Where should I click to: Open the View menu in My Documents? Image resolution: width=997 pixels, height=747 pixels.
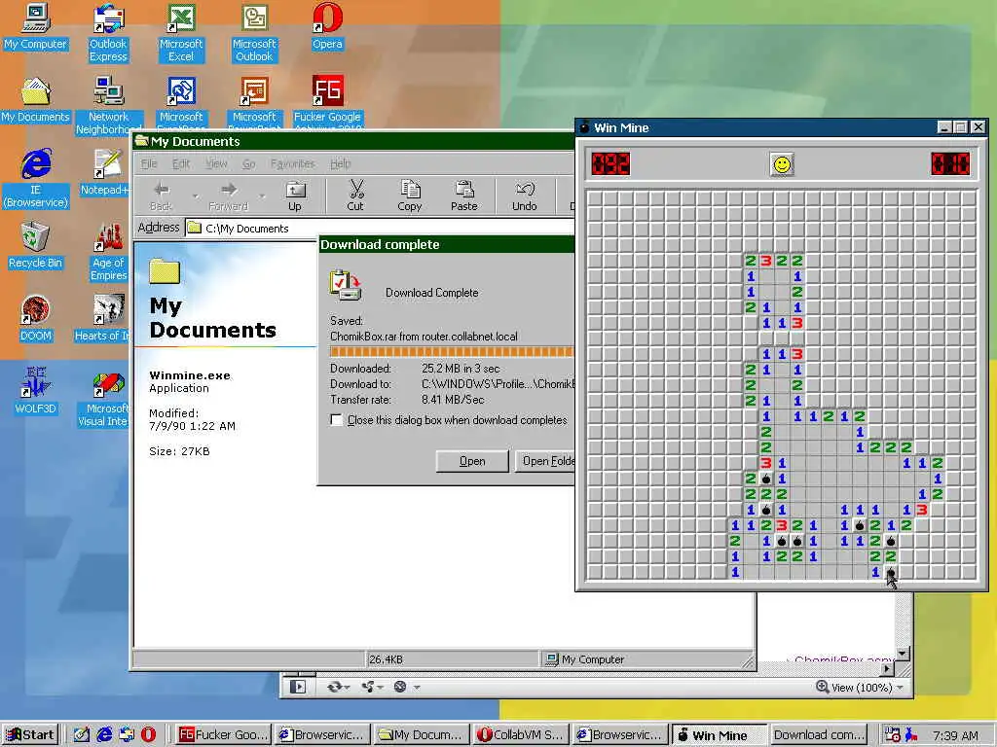(x=216, y=163)
